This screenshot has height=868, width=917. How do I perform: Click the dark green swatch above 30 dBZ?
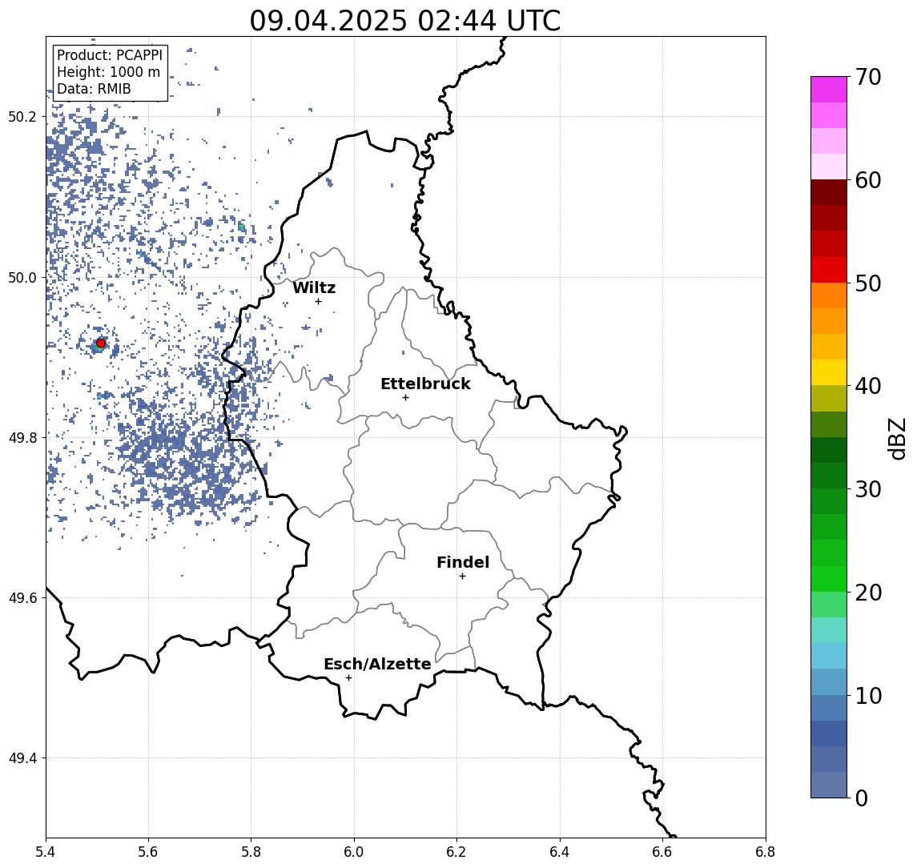[x=829, y=476]
